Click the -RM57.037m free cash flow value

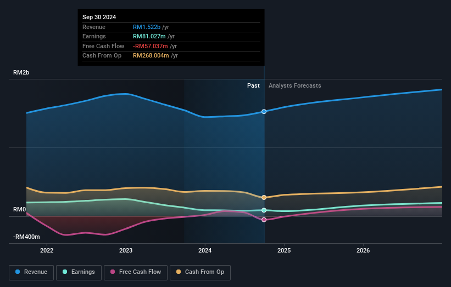[x=151, y=46]
